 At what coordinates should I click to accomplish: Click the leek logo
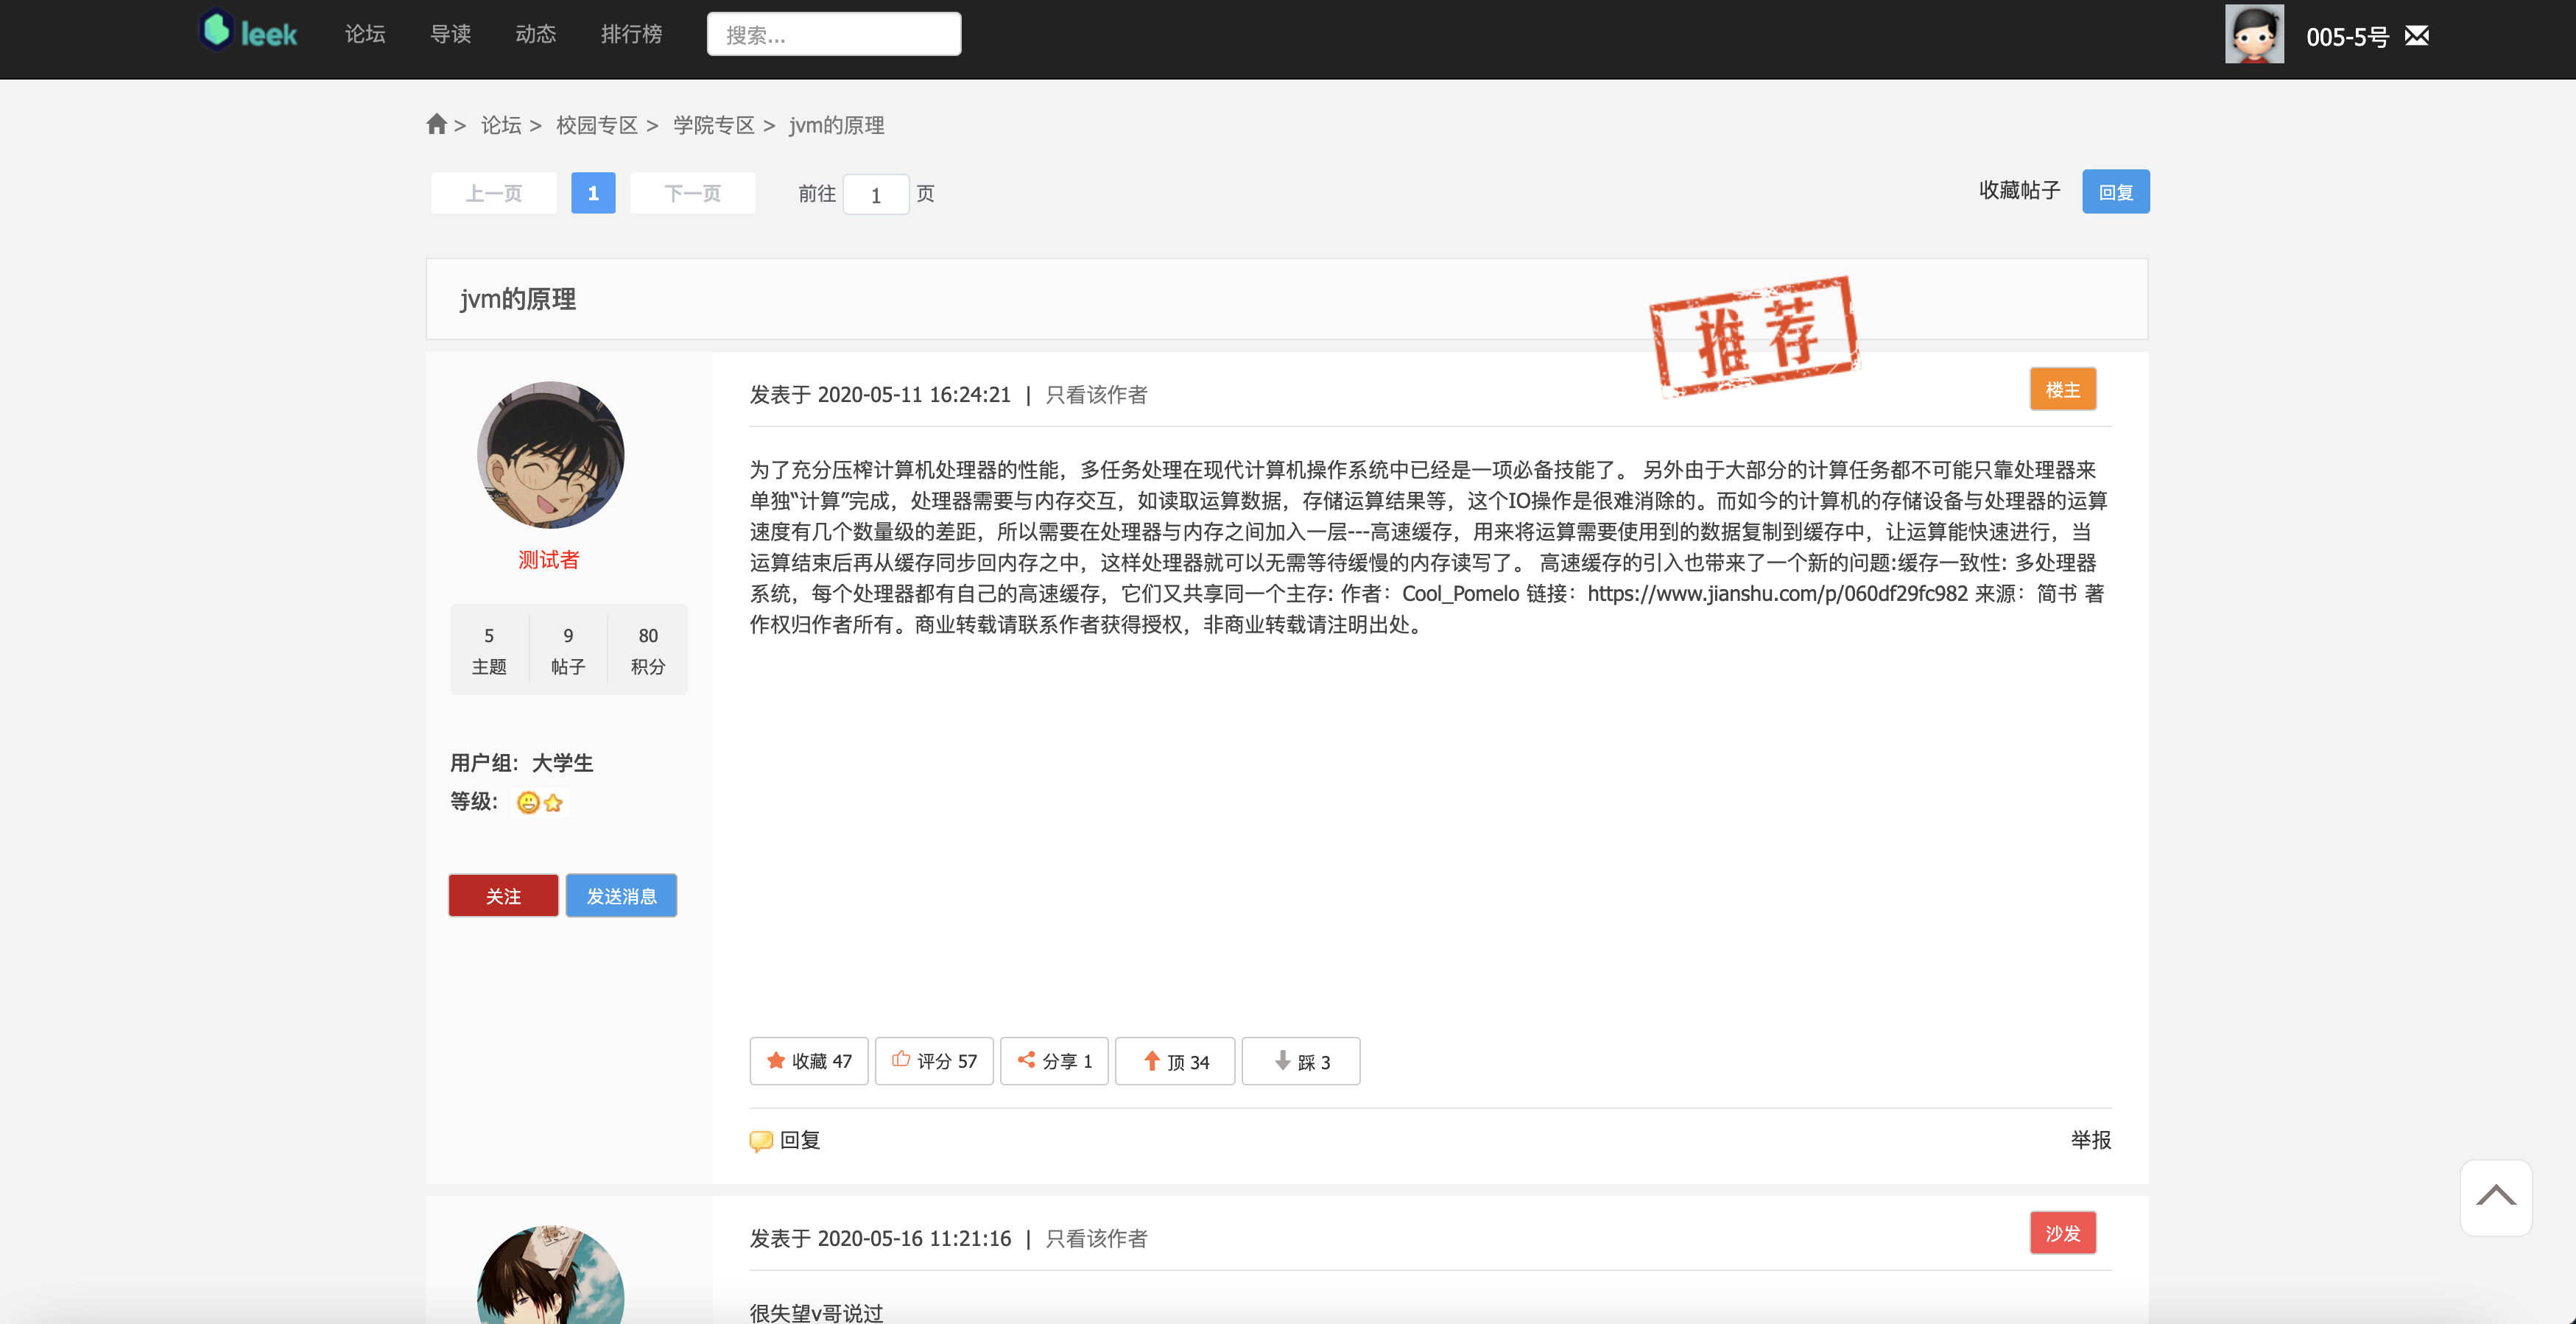pyautogui.click(x=248, y=31)
